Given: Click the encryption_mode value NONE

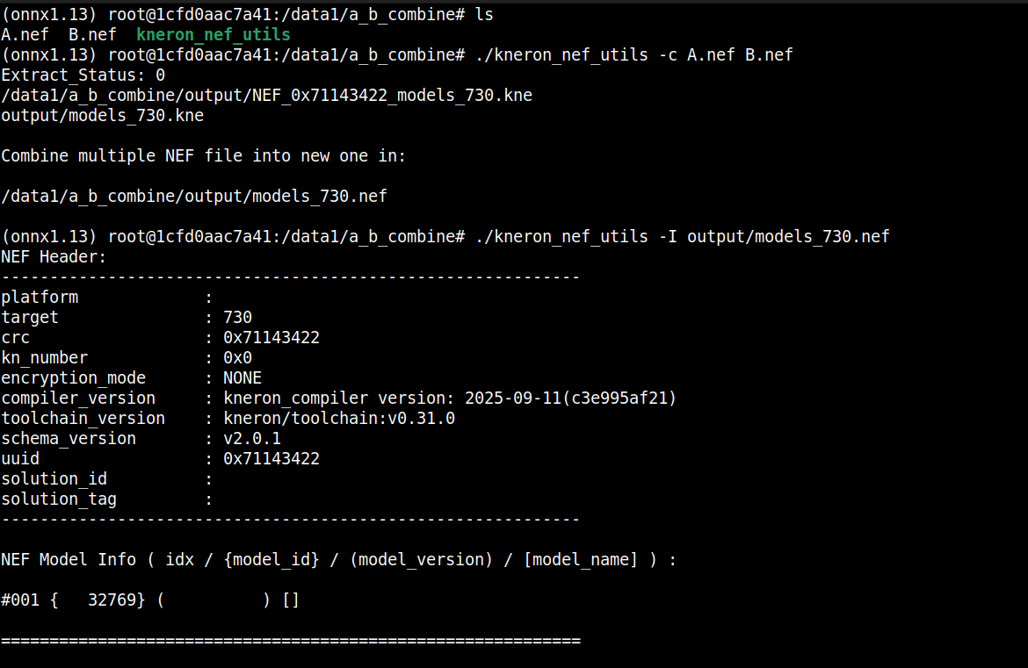Looking at the screenshot, I should (x=243, y=377).
